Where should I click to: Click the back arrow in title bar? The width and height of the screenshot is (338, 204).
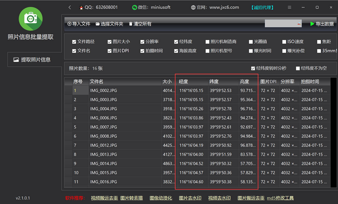[x=70, y=7]
